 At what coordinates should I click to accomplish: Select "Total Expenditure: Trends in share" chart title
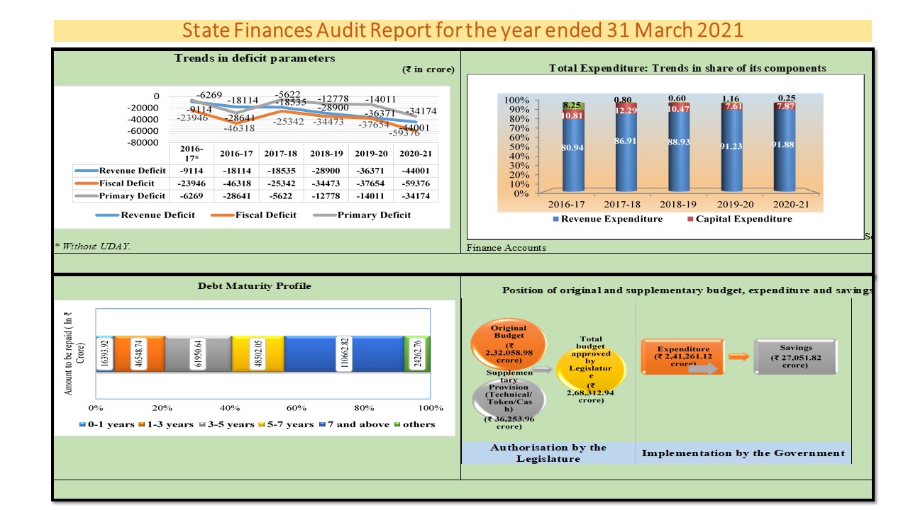(687, 68)
